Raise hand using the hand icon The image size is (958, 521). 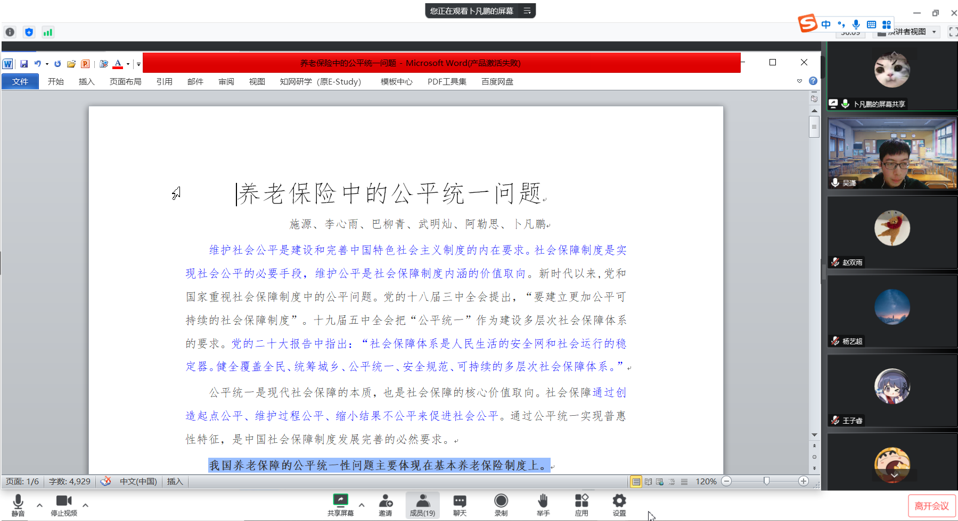coord(543,501)
